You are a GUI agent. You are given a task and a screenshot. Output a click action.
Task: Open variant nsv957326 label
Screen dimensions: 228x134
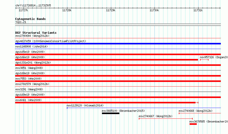point(214,57)
